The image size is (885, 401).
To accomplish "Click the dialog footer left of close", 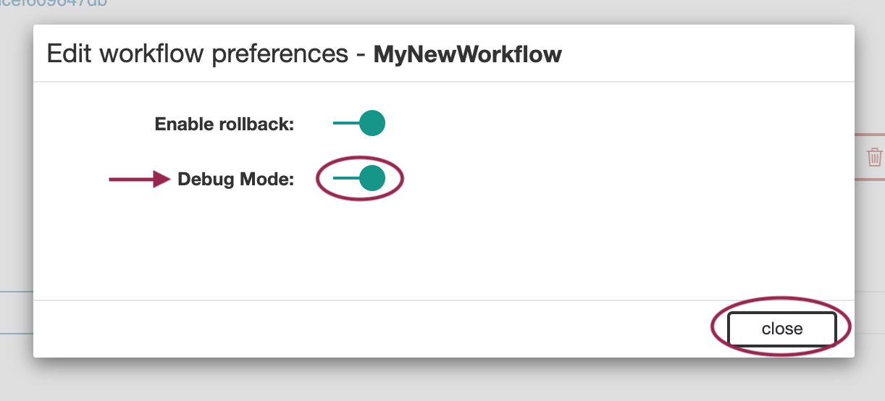I will click(x=362, y=329).
